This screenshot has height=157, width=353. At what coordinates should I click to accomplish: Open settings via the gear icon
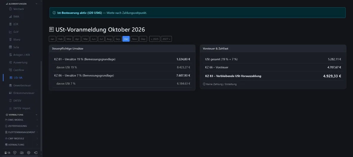click(29, 153)
